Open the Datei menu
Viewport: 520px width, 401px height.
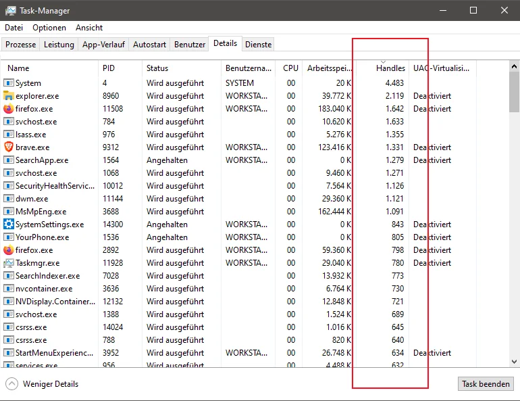[14, 28]
